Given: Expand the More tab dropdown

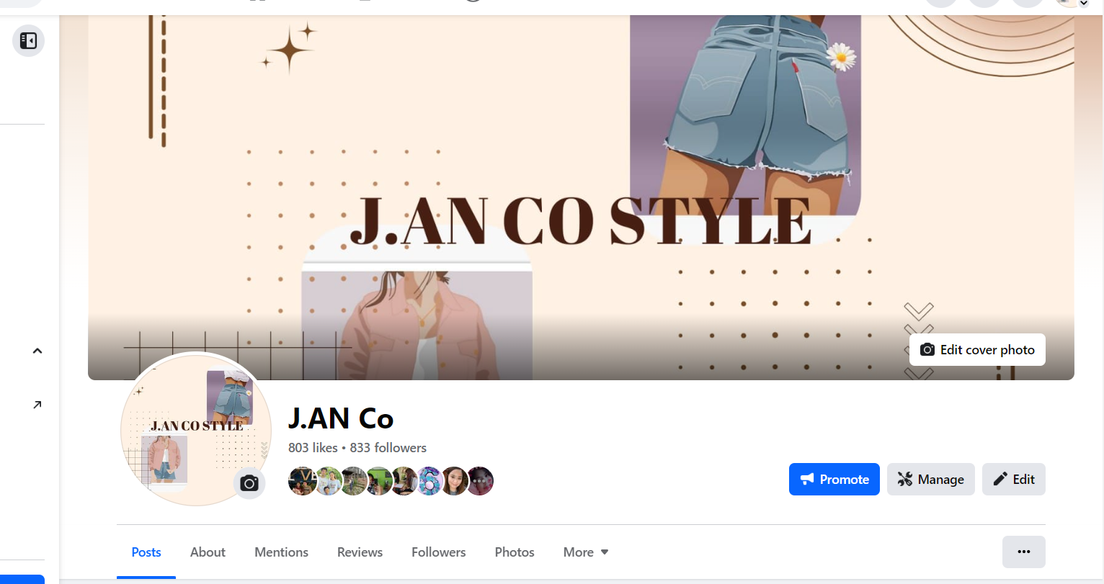Looking at the screenshot, I should click(x=586, y=552).
